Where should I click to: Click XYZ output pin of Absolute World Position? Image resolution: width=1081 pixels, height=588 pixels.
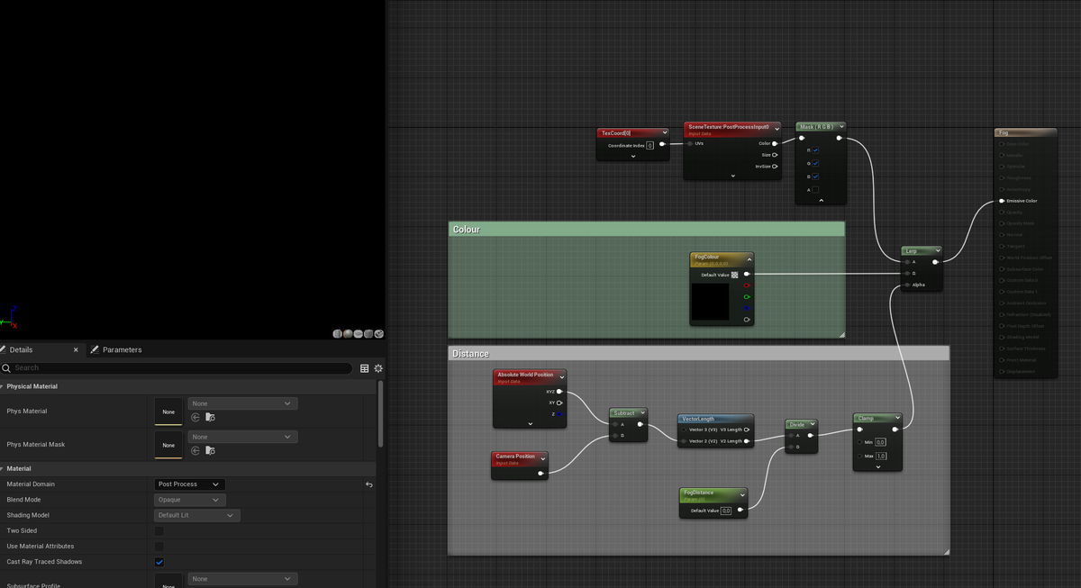pos(559,392)
